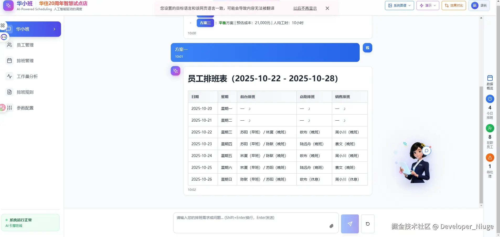Click the schedule request input field
Screen dimensions: 500x237
256,223
